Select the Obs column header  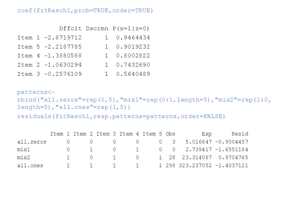(x=170, y=134)
